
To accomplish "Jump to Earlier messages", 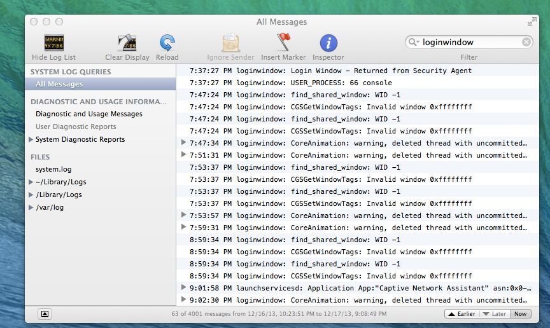I will pyautogui.click(x=462, y=313).
